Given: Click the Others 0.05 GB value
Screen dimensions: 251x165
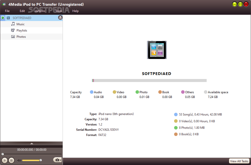Looking at the screenshot, I should pos(190,97).
